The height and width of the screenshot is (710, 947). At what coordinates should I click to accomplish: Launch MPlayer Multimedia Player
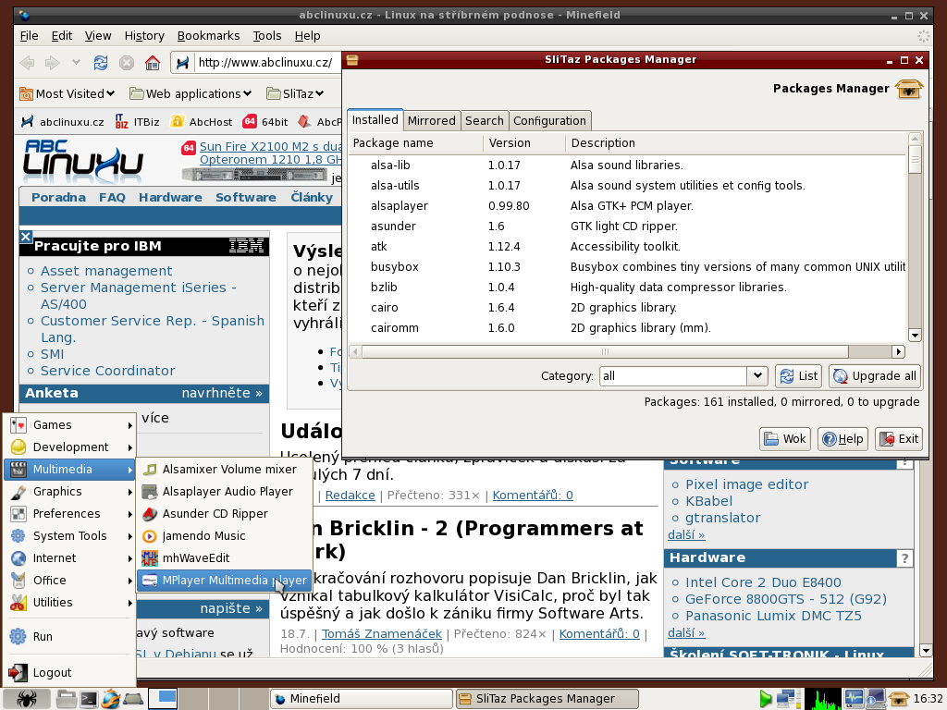[x=224, y=581]
